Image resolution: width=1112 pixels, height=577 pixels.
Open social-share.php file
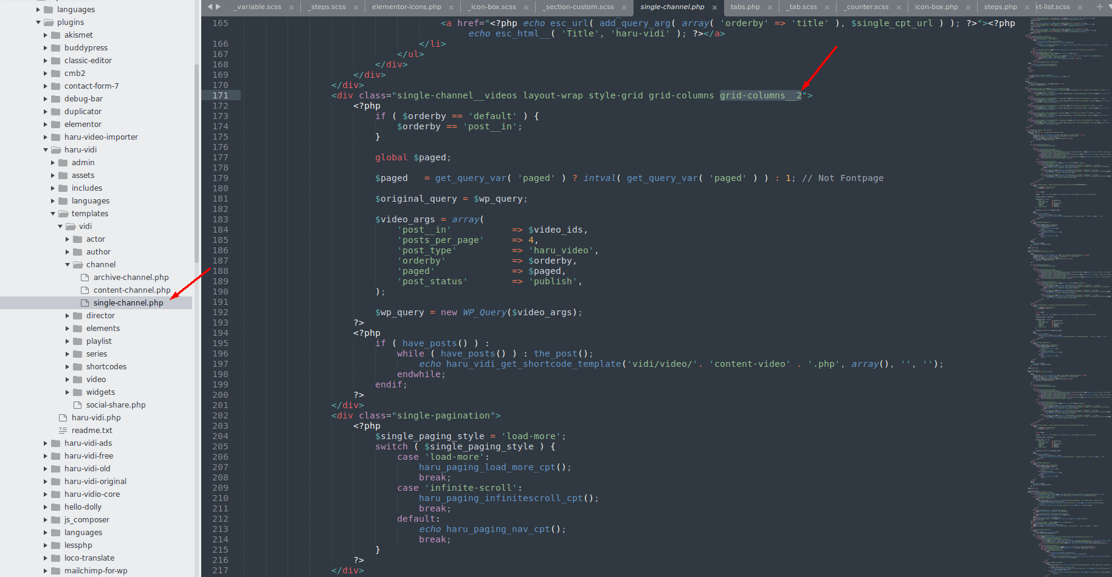point(116,405)
